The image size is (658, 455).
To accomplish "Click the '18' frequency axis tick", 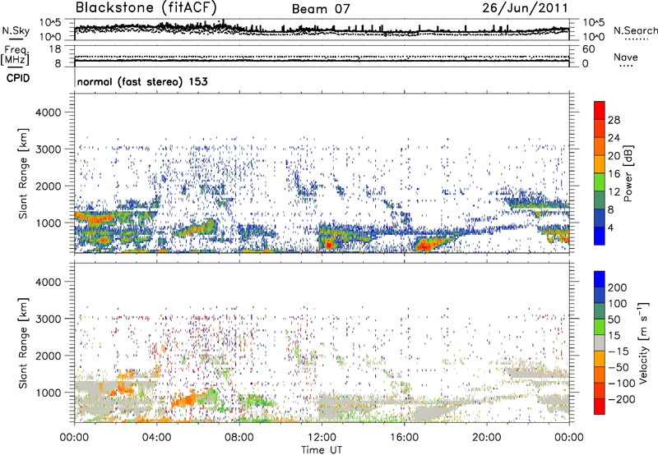I will tap(55, 49).
